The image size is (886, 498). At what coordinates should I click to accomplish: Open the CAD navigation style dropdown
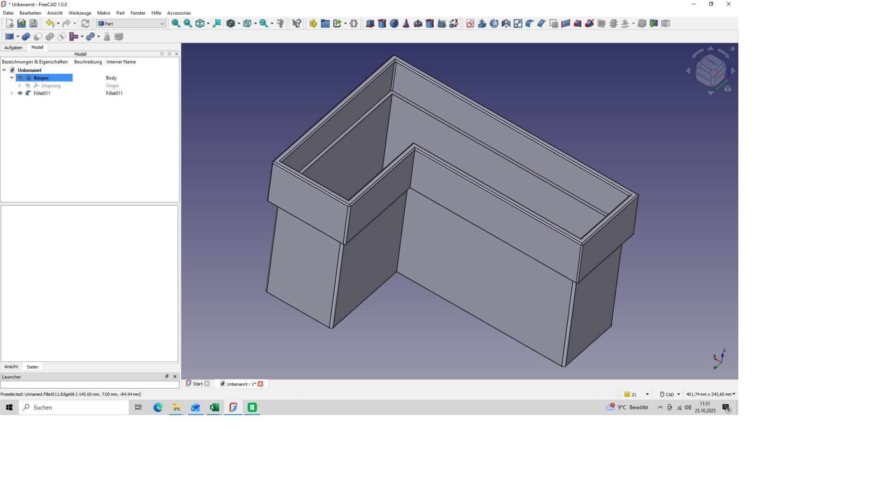670,394
